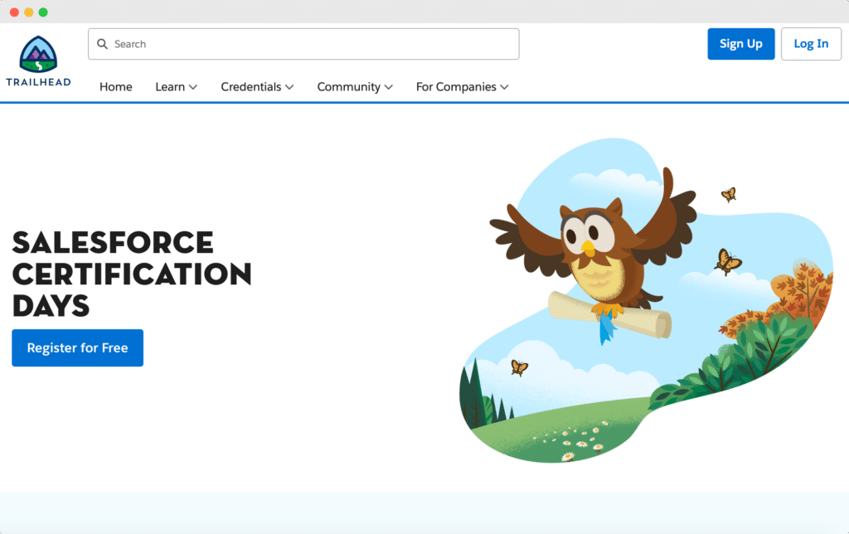849x534 pixels.
Task: Click the Register for Free button
Action: coord(77,348)
